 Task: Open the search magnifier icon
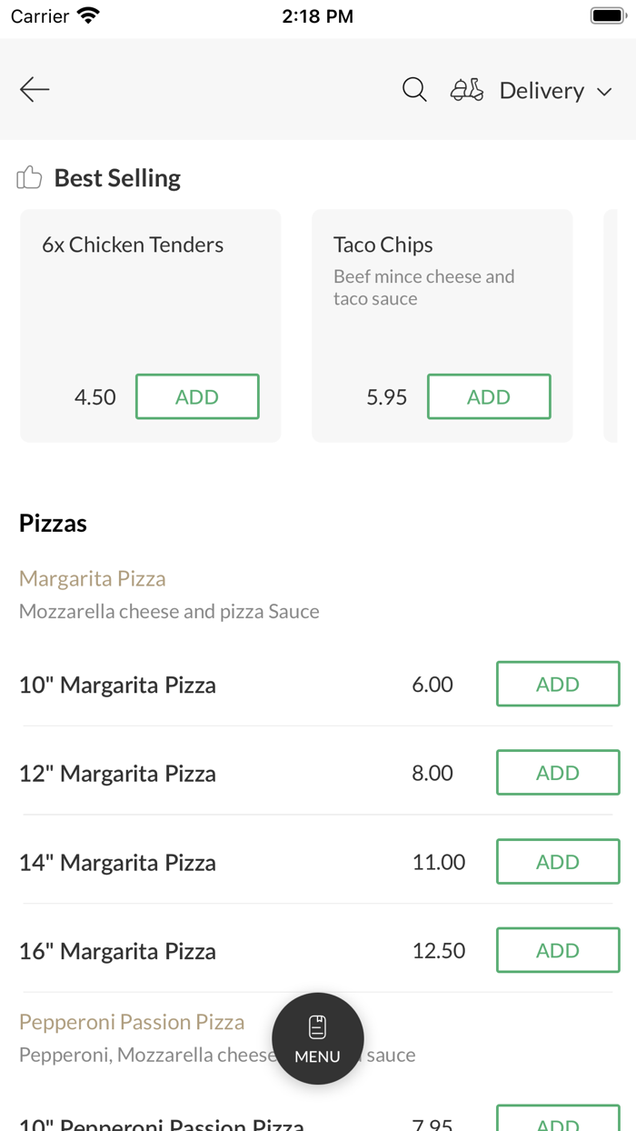[x=414, y=89]
